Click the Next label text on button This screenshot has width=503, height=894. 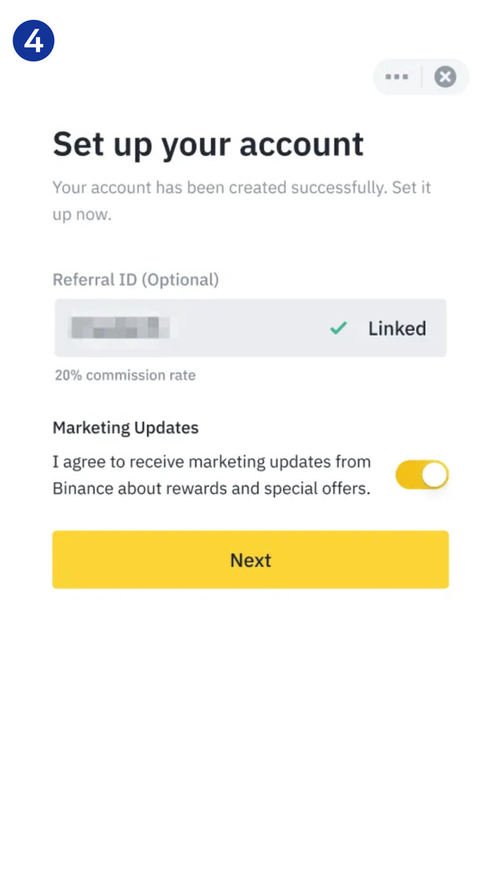251,560
